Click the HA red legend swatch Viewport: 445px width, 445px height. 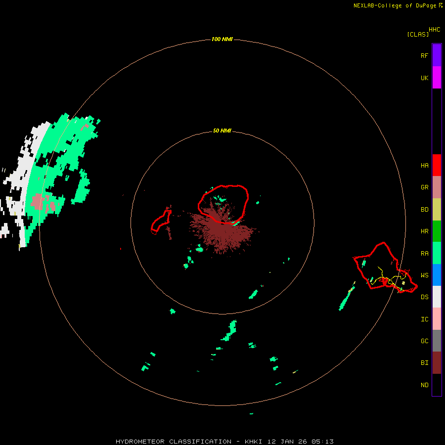[437, 165]
